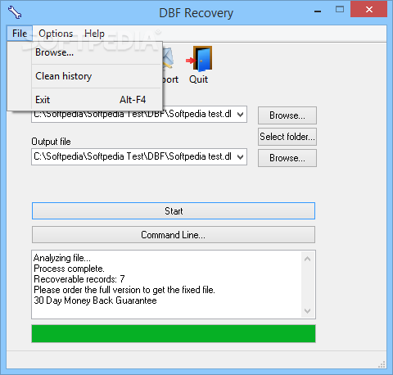Click the 'Analyzing file...' log line
Image resolution: width=393 pixels, height=375 pixels.
pos(62,258)
